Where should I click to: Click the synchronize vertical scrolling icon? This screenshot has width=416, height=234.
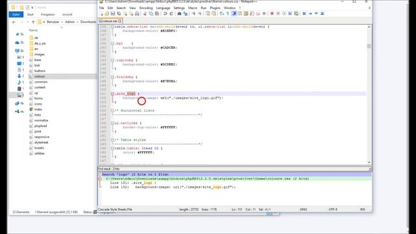tap(207, 14)
